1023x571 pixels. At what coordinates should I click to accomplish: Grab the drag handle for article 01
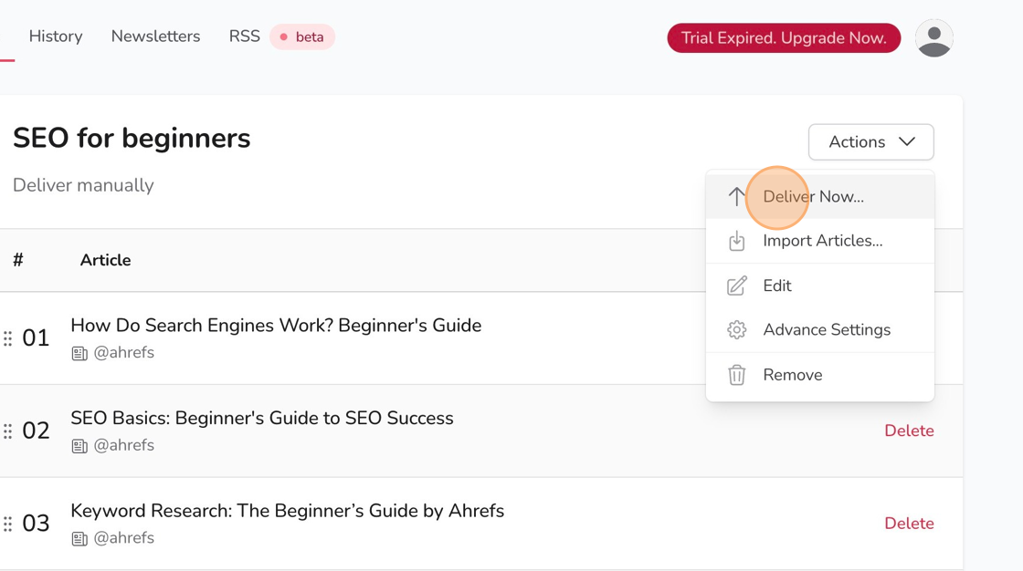[8, 338]
